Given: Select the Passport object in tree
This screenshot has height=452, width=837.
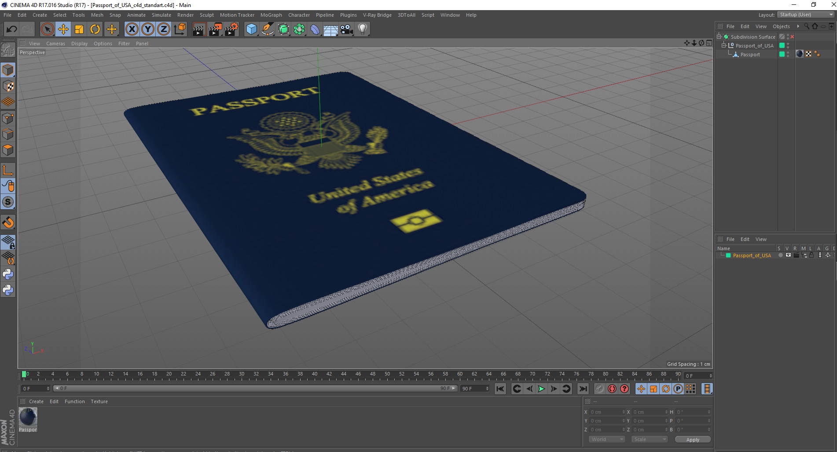Looking at the screenshot, I should 750,55.
